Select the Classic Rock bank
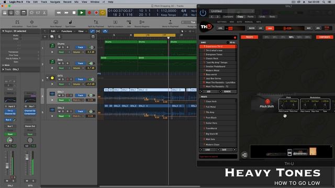Image resolution: width=335 pixels, height=188 pixels. click(x=218, y=58)
